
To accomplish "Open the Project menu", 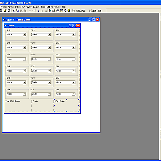I will pyautogui.click(x=4, y=7).
